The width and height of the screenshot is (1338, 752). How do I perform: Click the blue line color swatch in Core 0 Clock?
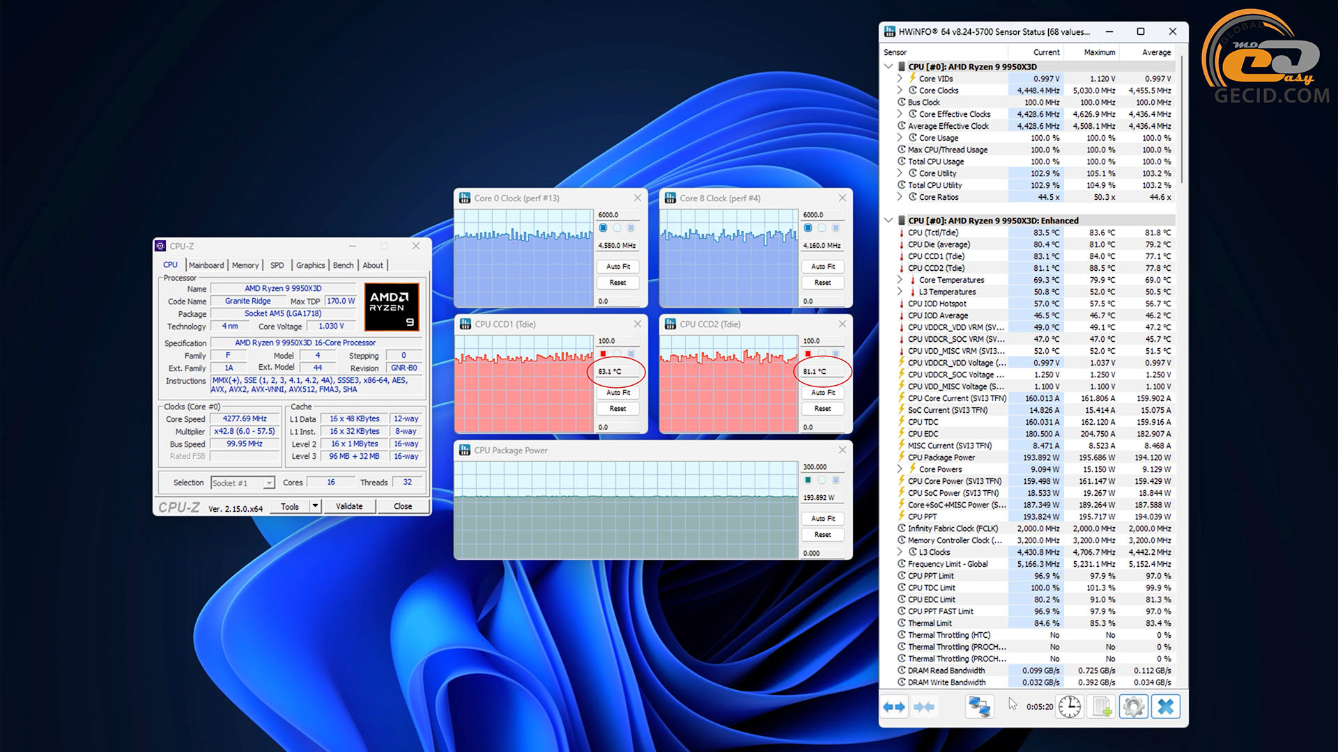[x=603, y=228]
